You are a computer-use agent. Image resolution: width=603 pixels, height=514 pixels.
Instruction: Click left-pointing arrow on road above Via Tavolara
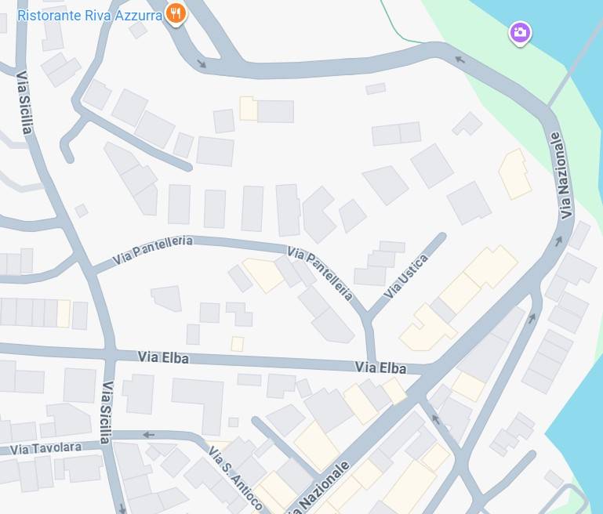[x=148, y=435]
